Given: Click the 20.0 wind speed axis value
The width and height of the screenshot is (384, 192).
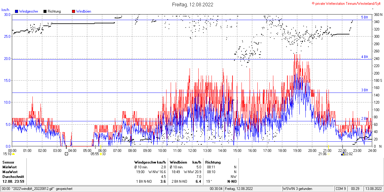Looking at the screenshot, I should point(7,58).
